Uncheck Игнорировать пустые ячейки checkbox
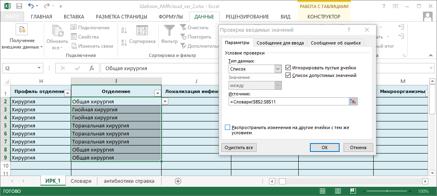The image size is (437, 196). pos(288,68)
